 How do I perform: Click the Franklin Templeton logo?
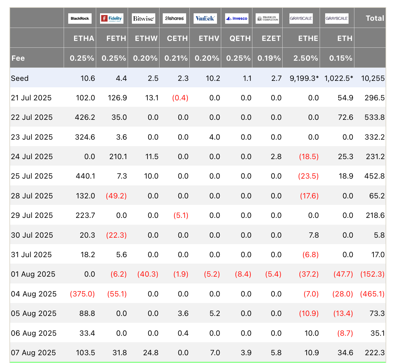click(267, 19)
